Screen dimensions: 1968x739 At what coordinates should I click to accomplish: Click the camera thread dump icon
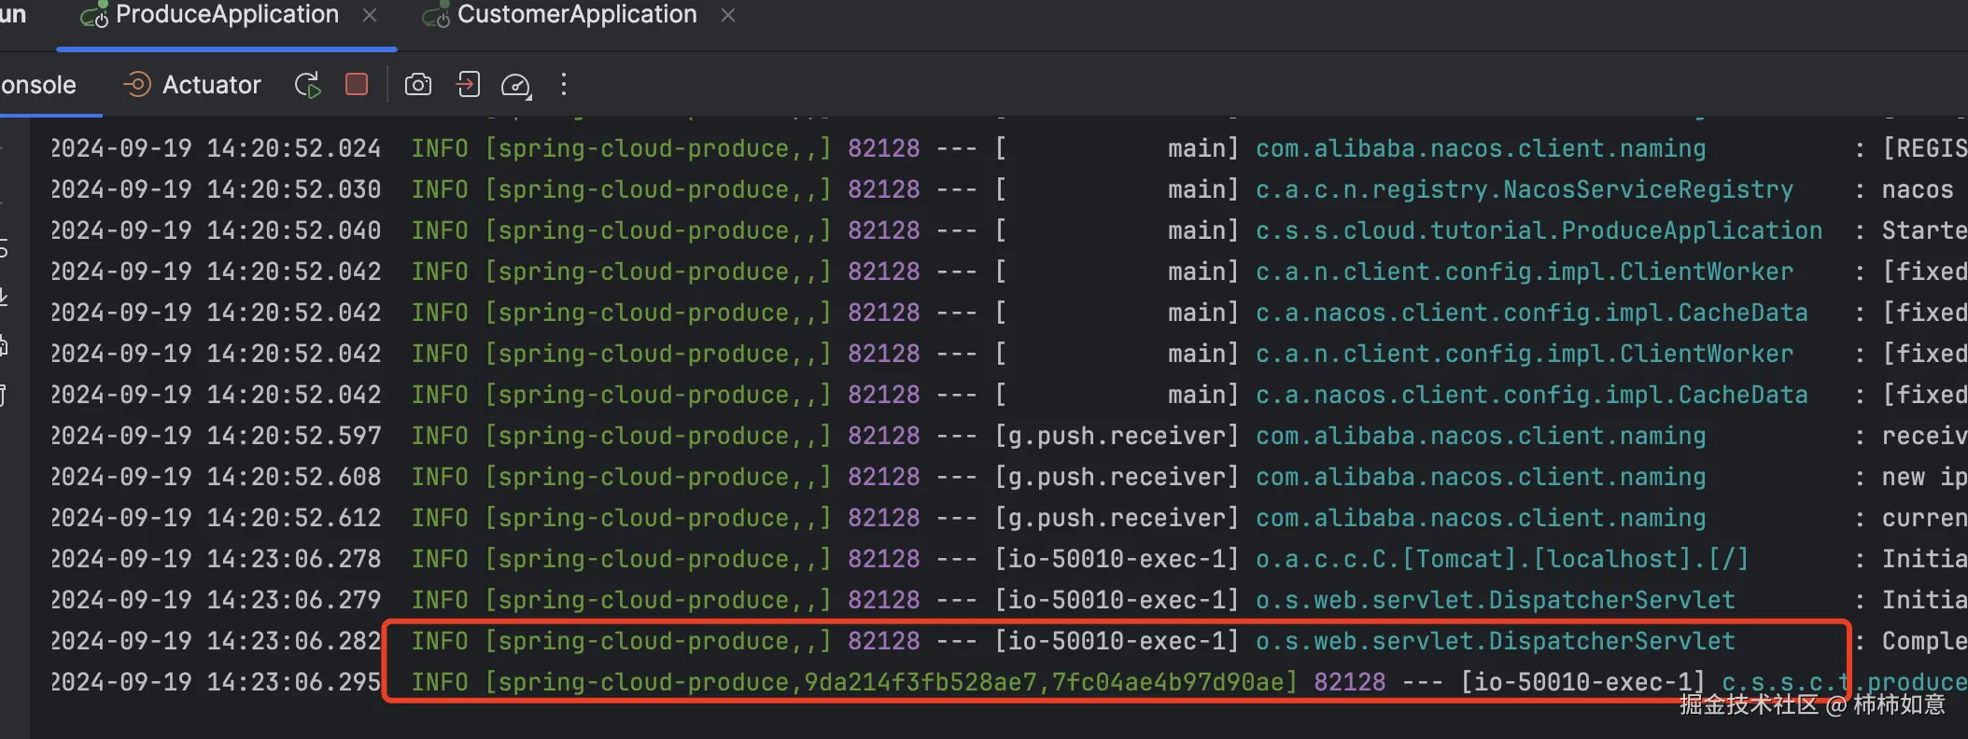point(417,85)
